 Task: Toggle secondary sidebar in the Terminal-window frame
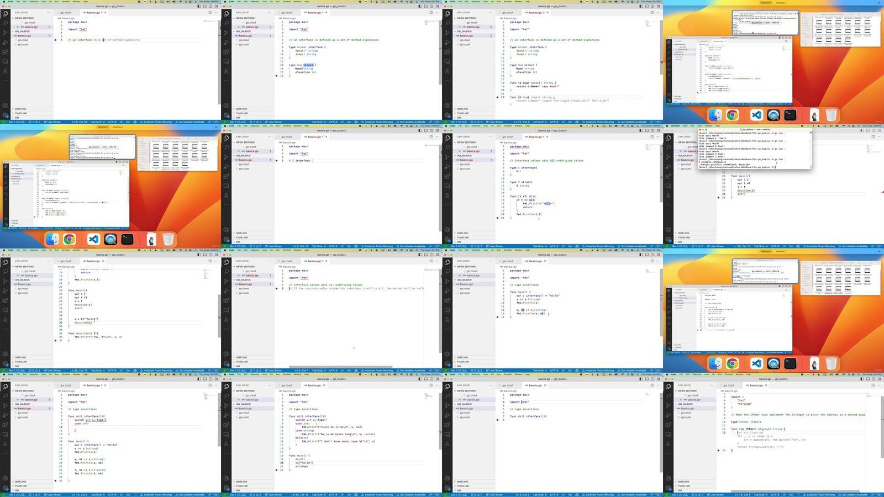click(x=874, y=130)
